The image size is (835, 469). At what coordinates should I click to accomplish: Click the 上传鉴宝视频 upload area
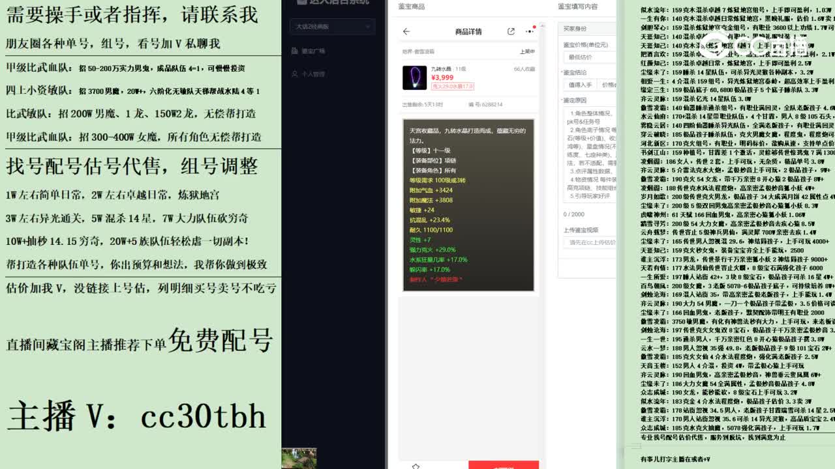[589, 242]
